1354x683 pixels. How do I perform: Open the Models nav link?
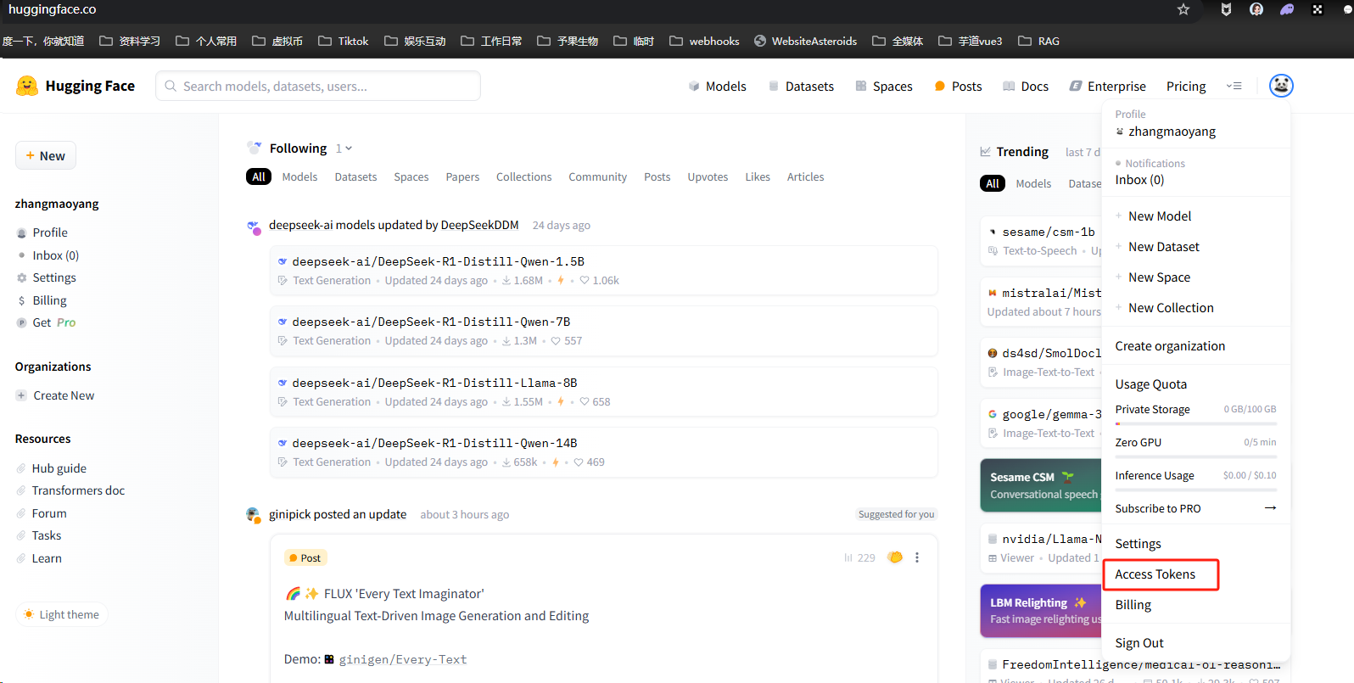[x=717, y=86]
